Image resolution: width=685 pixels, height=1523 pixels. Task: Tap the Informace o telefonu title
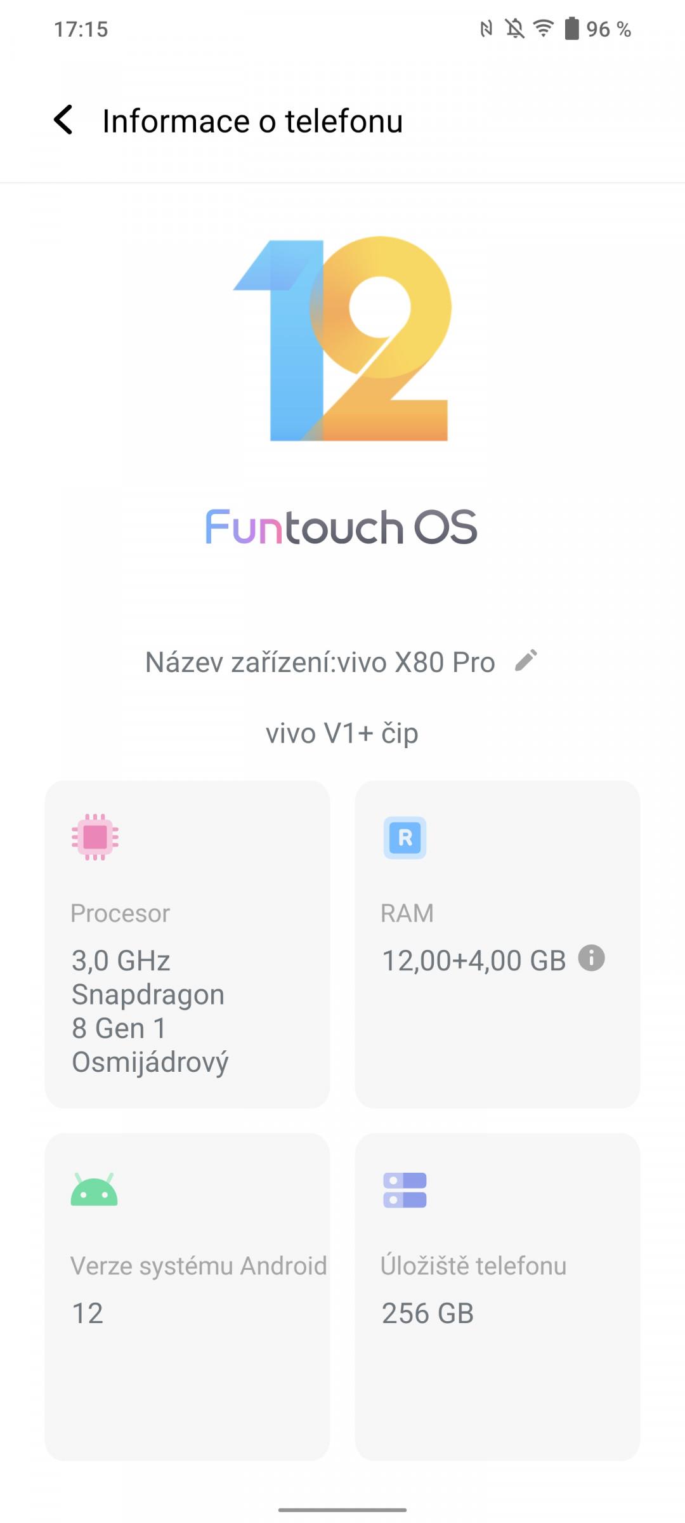(x=252, y=121)
